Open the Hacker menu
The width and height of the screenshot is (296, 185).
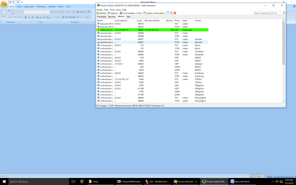coord(99,9)
